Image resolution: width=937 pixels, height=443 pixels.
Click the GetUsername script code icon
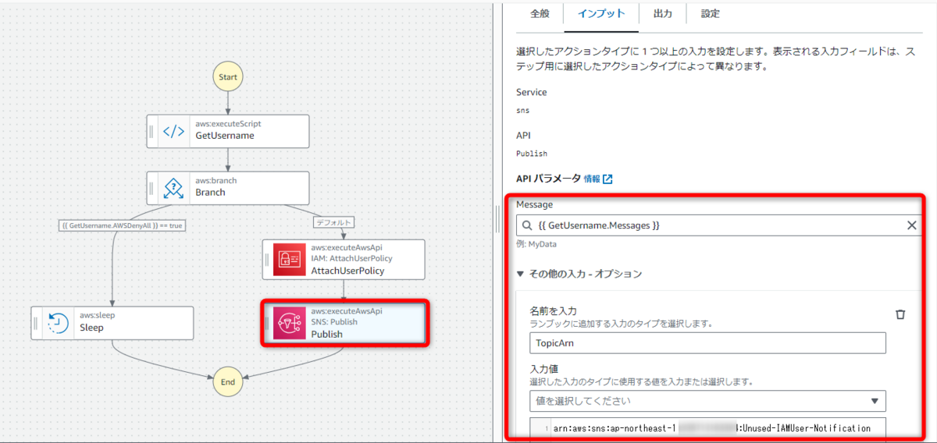[173, 131]
